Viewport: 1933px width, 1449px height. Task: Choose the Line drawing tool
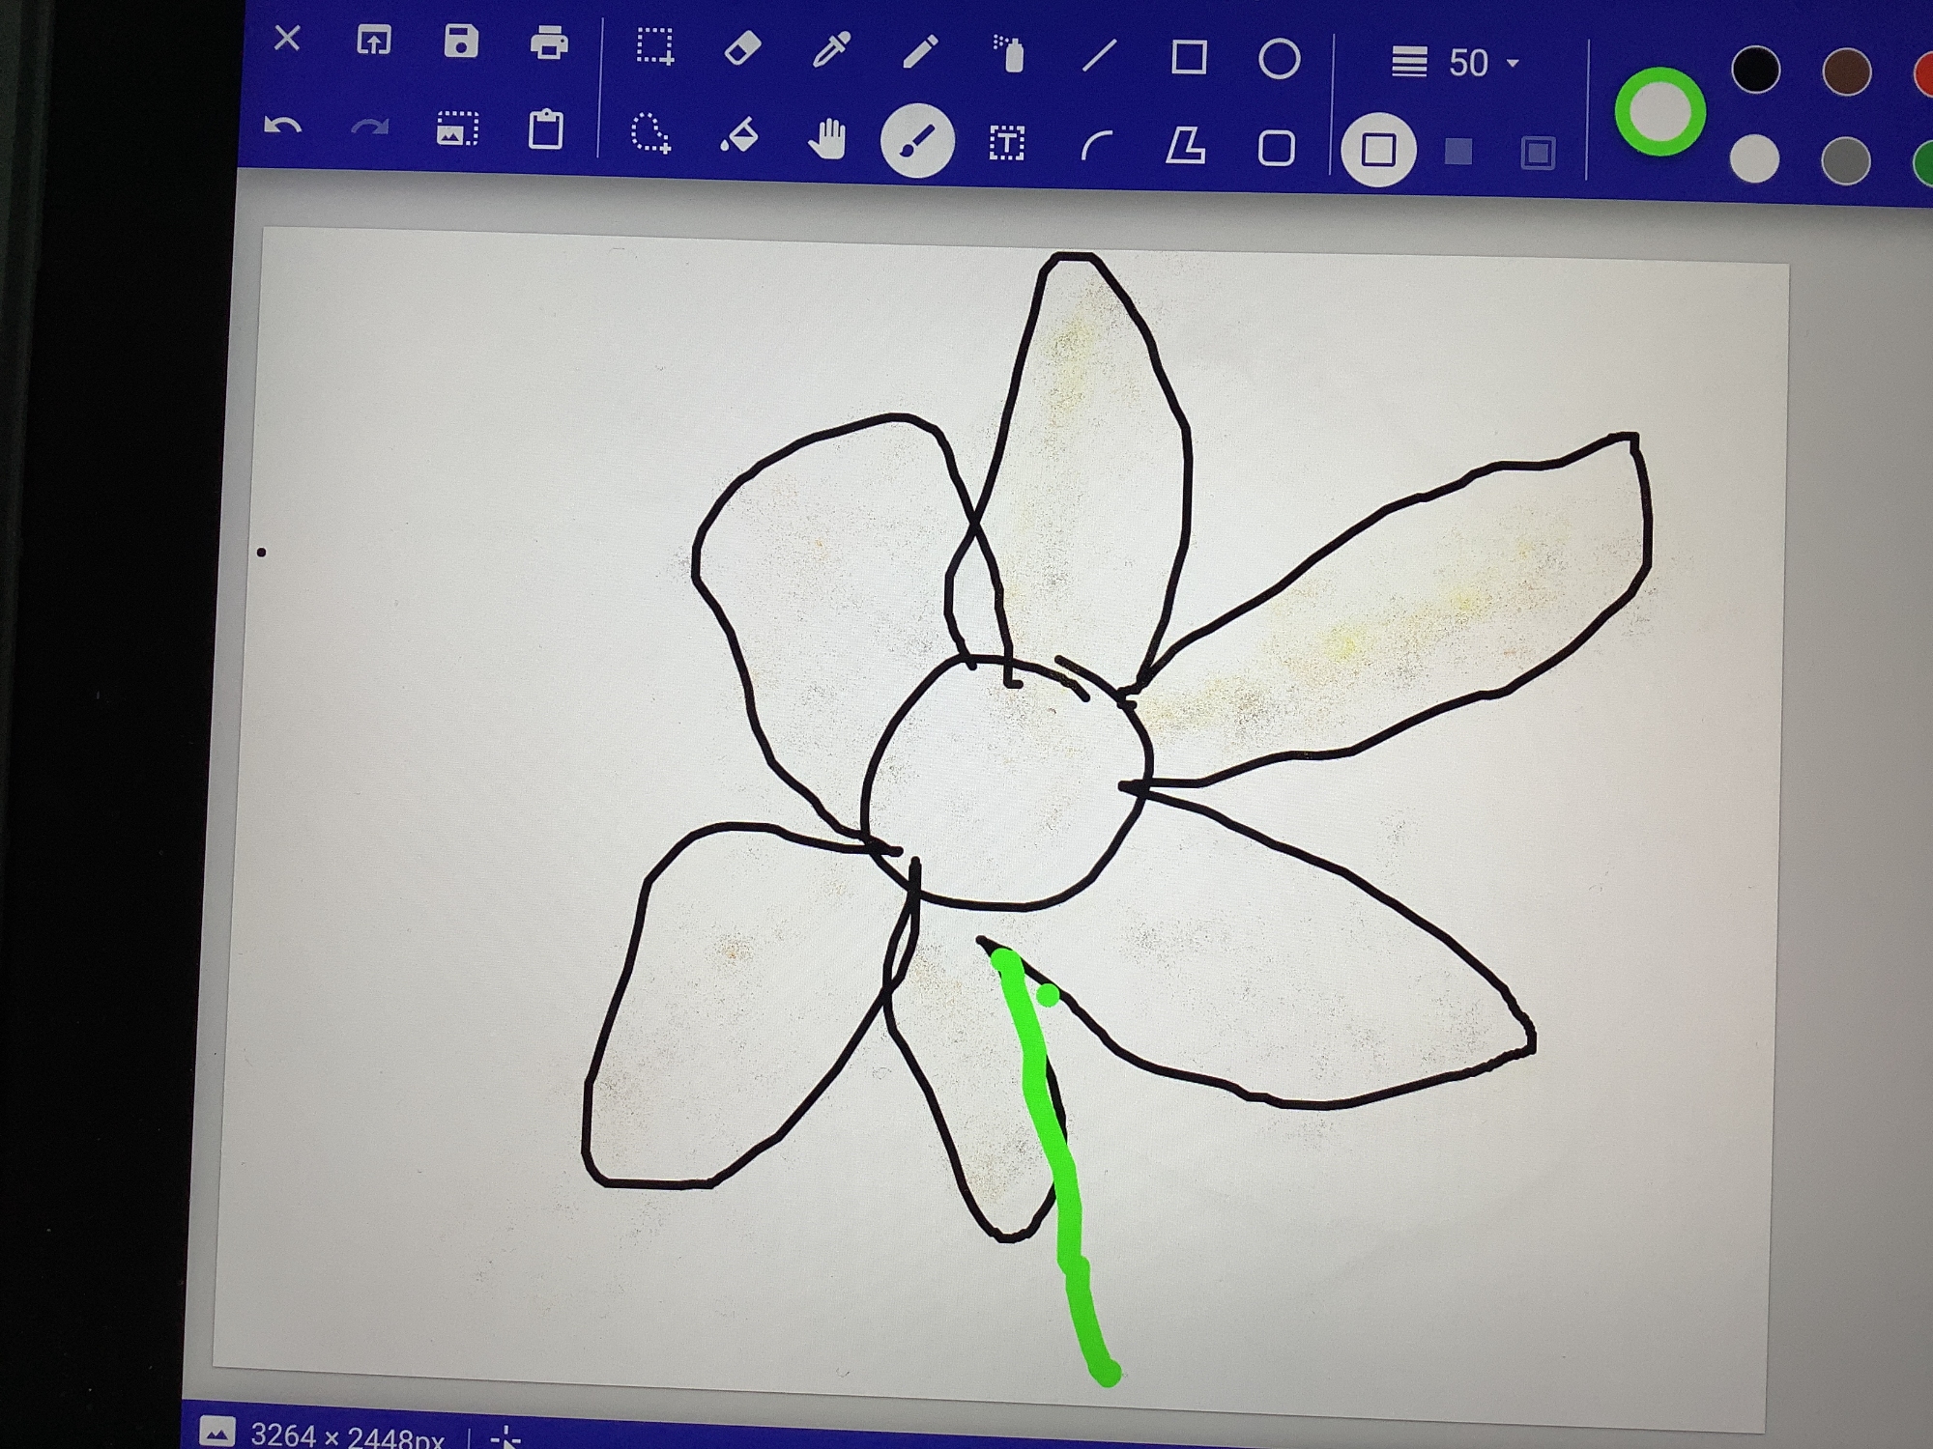pyautogui.click(x=1099, y=56)
